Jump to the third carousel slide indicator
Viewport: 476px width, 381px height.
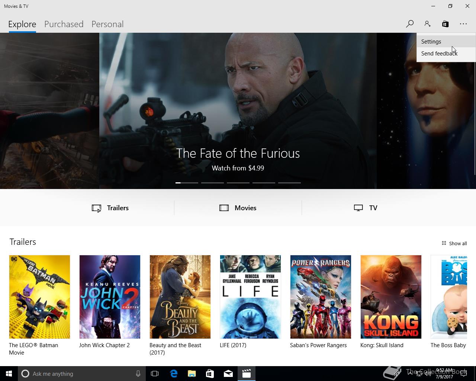click(238, 183)
